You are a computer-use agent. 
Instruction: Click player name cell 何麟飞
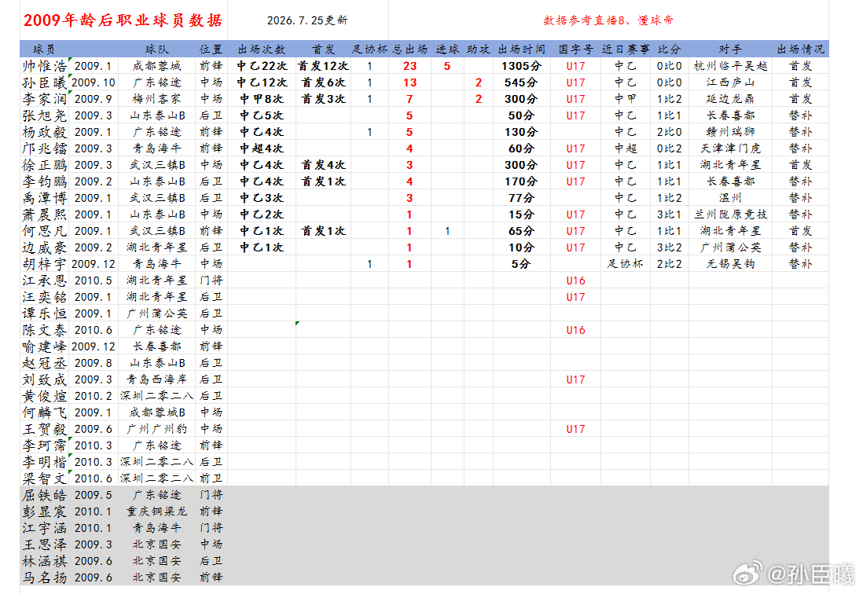45,412
